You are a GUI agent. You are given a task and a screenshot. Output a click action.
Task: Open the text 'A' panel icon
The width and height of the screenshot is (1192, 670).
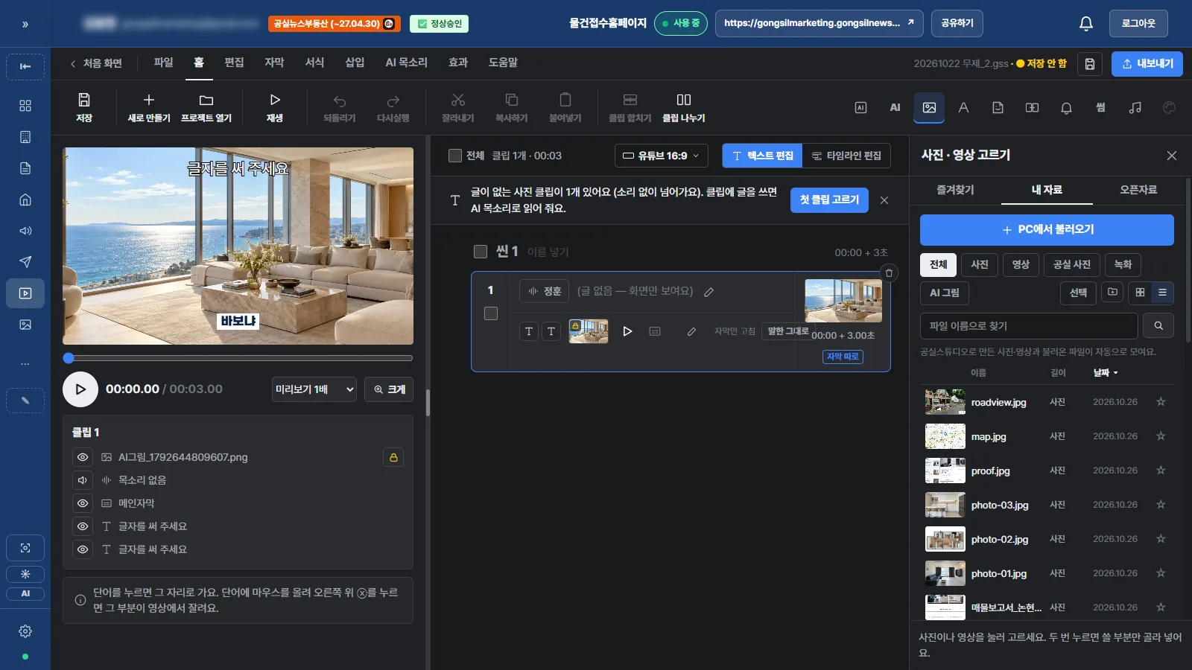(x=963, y=108)
